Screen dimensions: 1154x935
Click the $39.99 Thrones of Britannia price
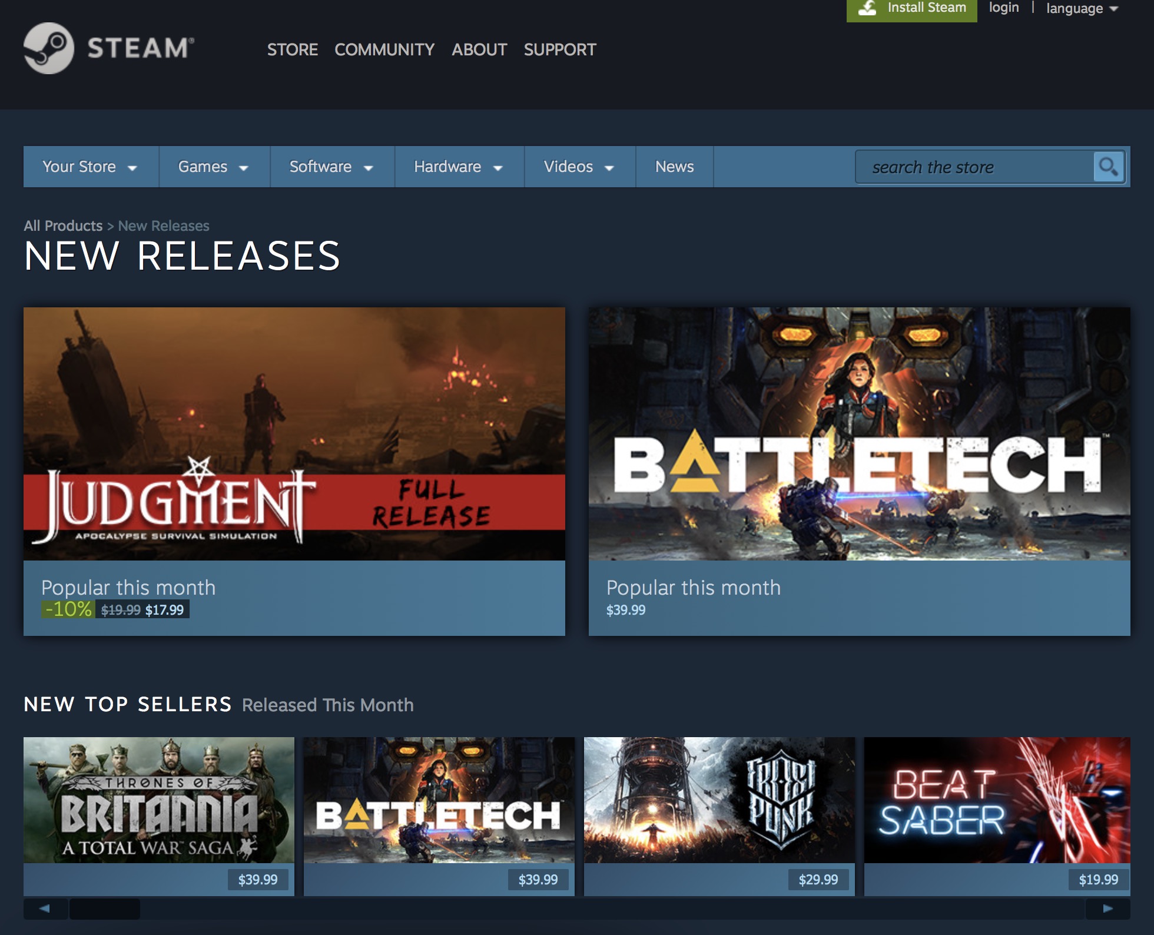[258, 880]
